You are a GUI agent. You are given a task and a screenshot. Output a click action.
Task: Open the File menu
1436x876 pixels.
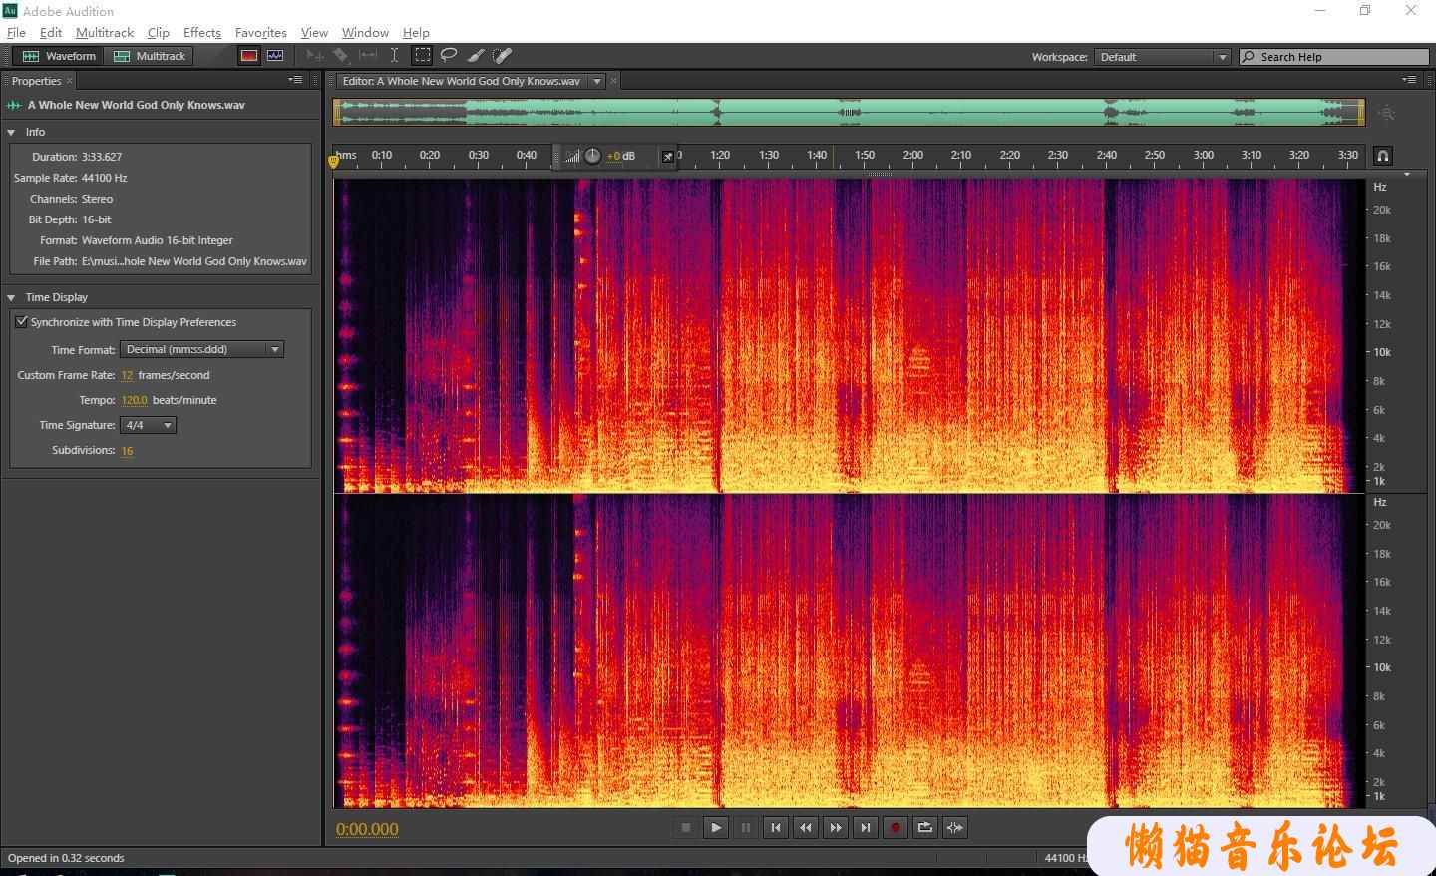16,32
